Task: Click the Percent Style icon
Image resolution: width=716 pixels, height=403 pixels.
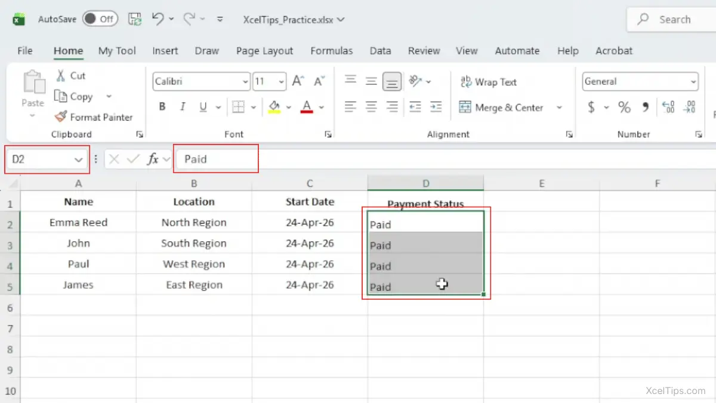Action: (624, 107)
